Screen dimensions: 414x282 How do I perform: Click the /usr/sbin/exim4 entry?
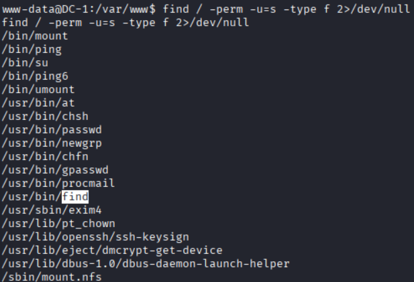(44, 210)
